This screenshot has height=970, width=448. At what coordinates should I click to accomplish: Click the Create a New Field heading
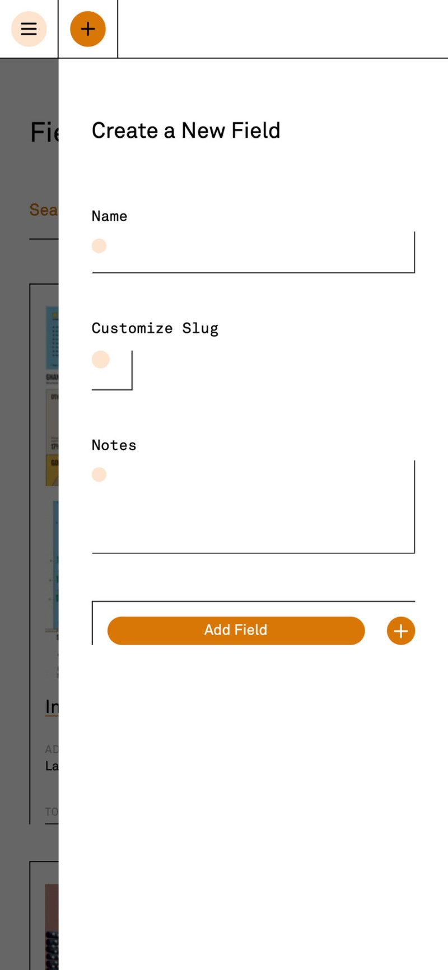(x=185, y=130)
